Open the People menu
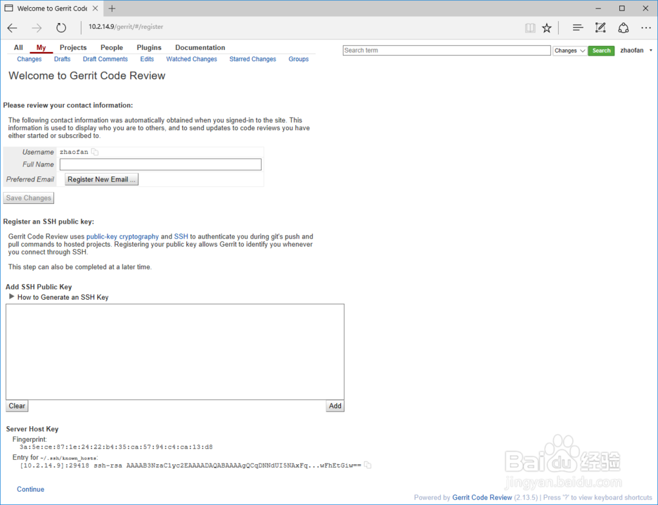 point(112,47)
